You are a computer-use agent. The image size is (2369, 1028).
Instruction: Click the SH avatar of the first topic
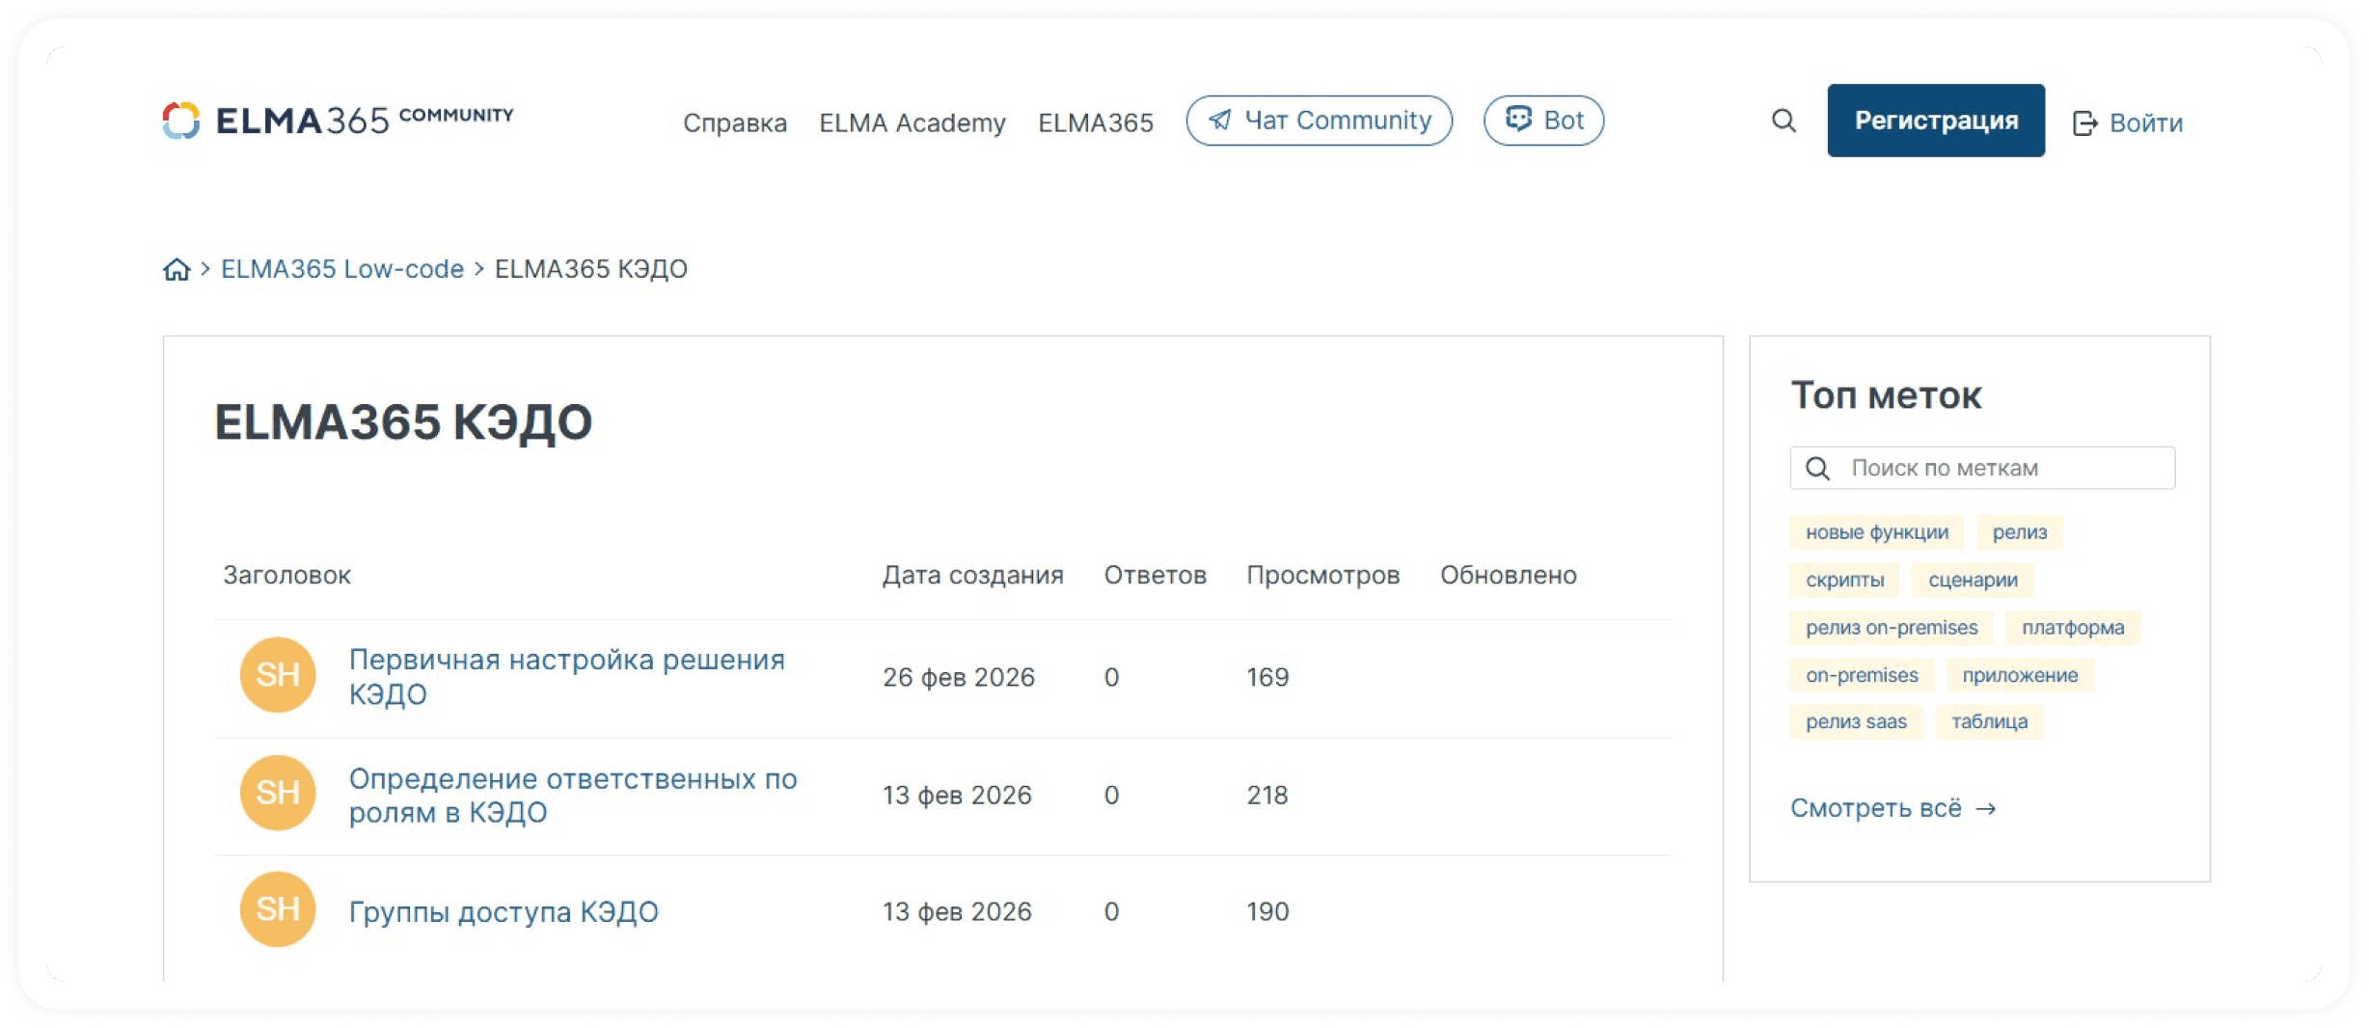pos(278,675)
